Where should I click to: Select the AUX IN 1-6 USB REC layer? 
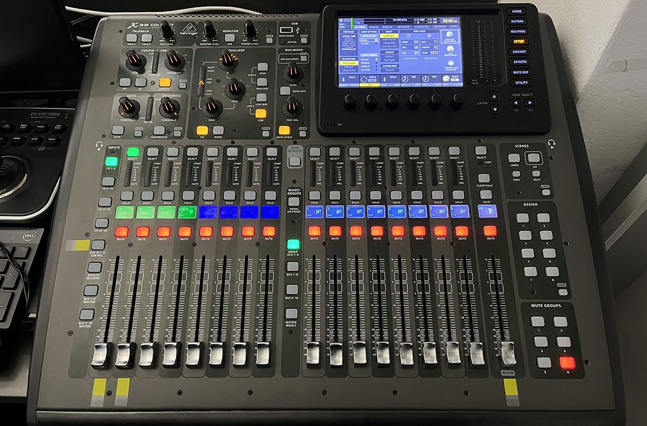click(98, 245)
